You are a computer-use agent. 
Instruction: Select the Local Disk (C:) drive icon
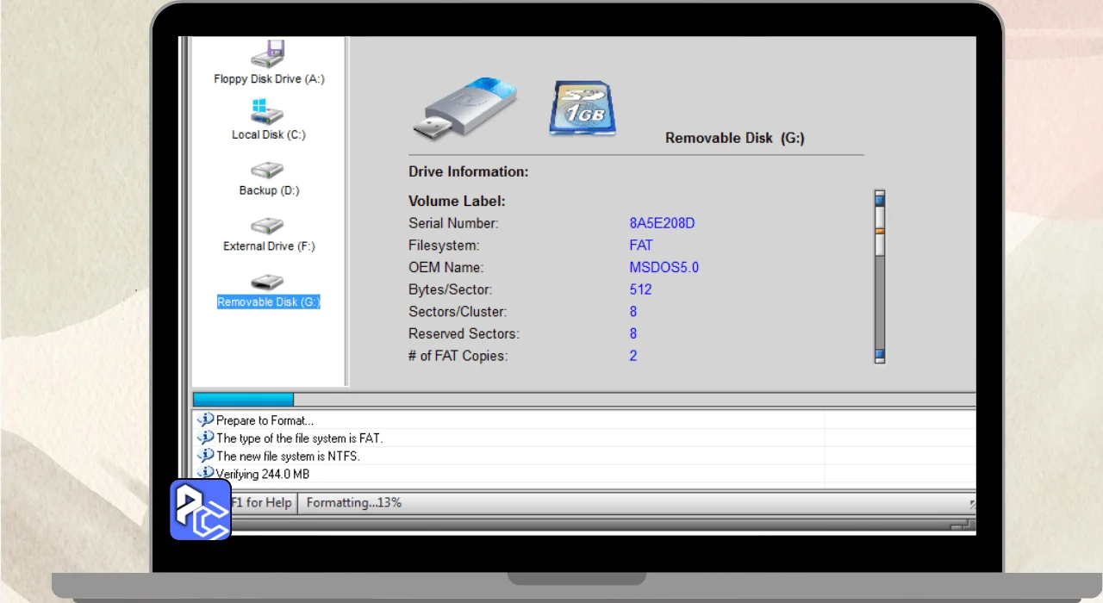267,112
